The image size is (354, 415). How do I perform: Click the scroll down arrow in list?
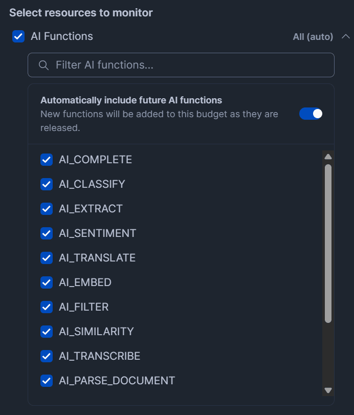tap(328, 390)
